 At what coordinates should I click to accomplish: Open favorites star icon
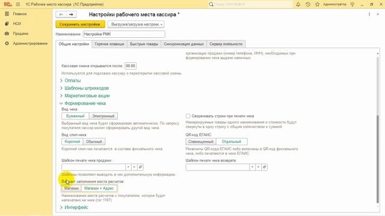coord(317,4)
